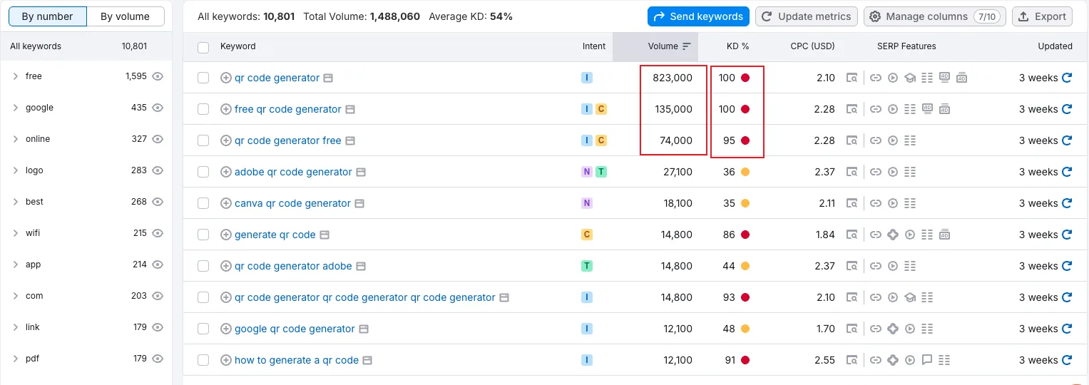Refresh metrics for qr code generator row
Screen dimensions: 1089x385
pos(1067,78)
